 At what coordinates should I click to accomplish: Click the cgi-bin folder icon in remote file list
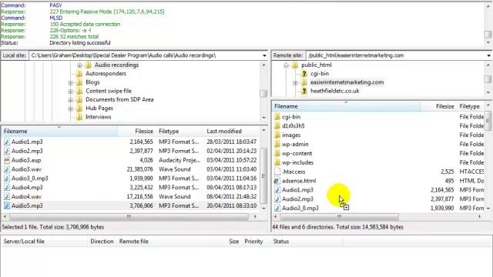click(277, 117)
